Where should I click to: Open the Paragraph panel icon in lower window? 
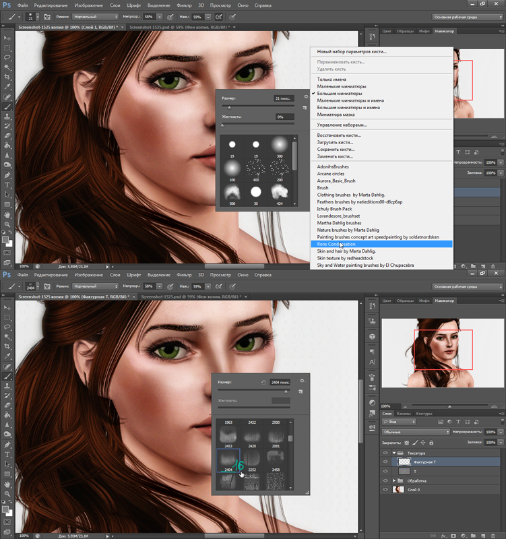coord(372,352)
